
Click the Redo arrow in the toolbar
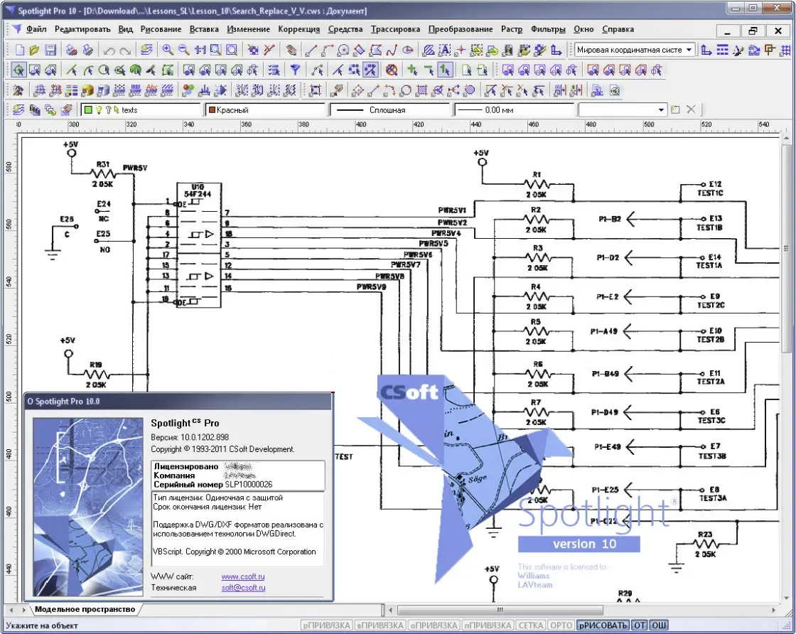click(x=125, y=50)
